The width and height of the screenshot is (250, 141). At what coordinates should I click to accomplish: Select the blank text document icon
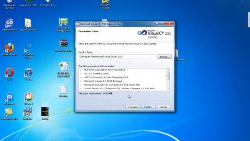coord(63,91)
